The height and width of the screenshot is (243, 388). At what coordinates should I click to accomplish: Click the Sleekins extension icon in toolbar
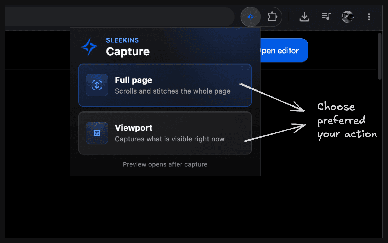tap(251, 17)
